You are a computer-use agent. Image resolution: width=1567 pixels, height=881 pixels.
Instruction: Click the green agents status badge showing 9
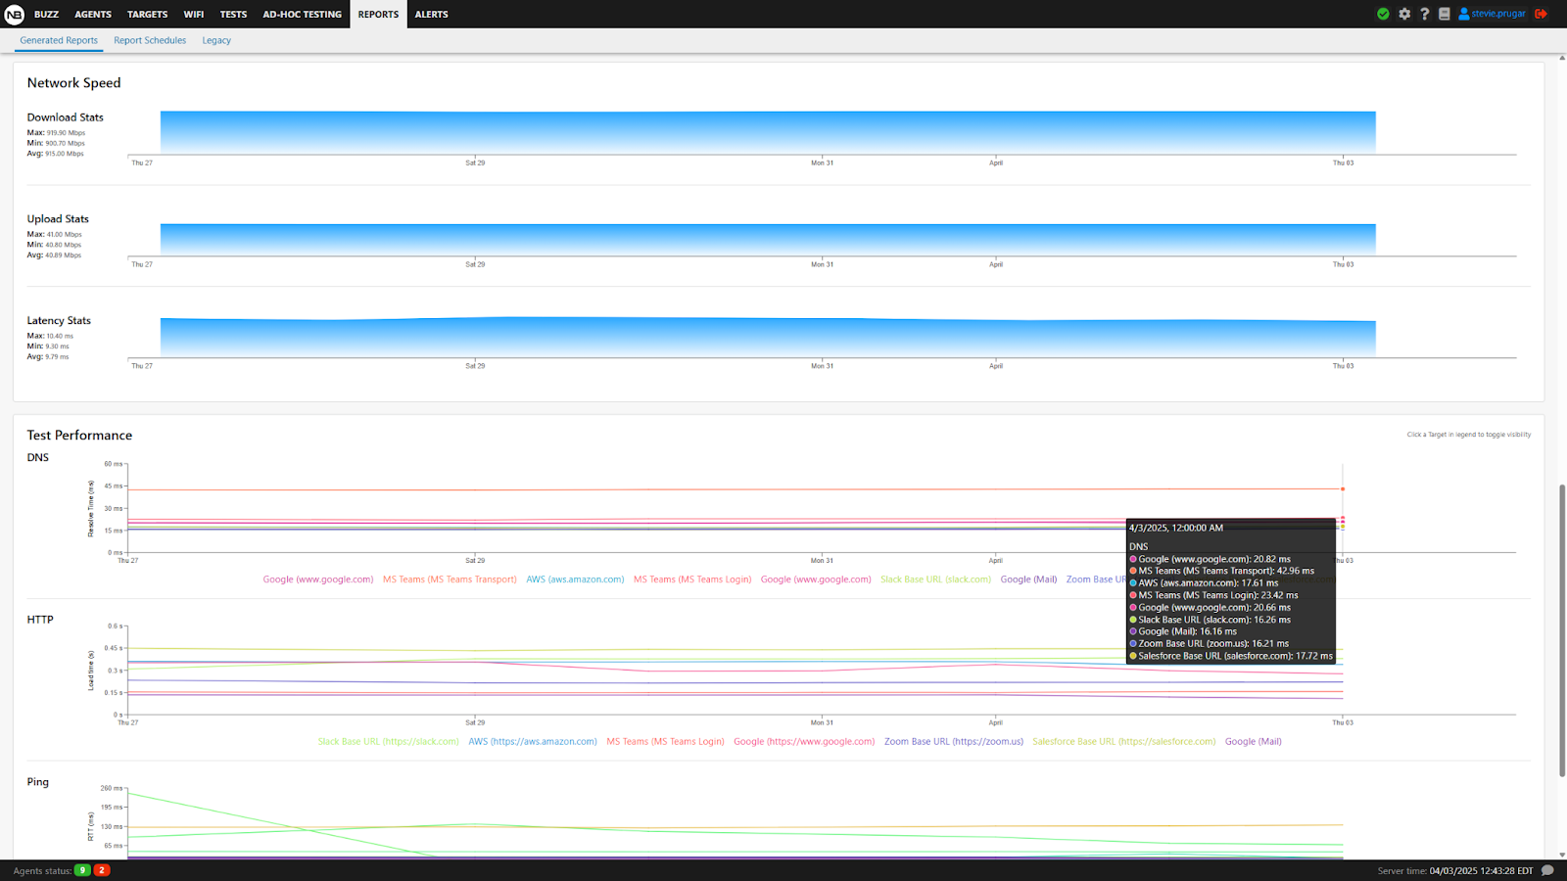[82, 870]
